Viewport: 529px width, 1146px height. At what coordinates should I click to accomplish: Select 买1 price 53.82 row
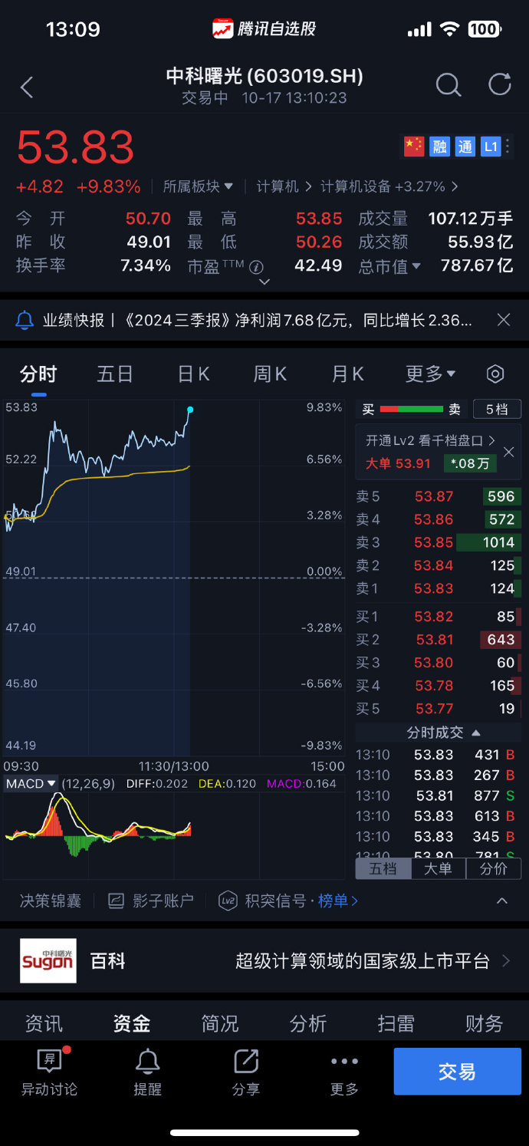click(x=439, y=616)
